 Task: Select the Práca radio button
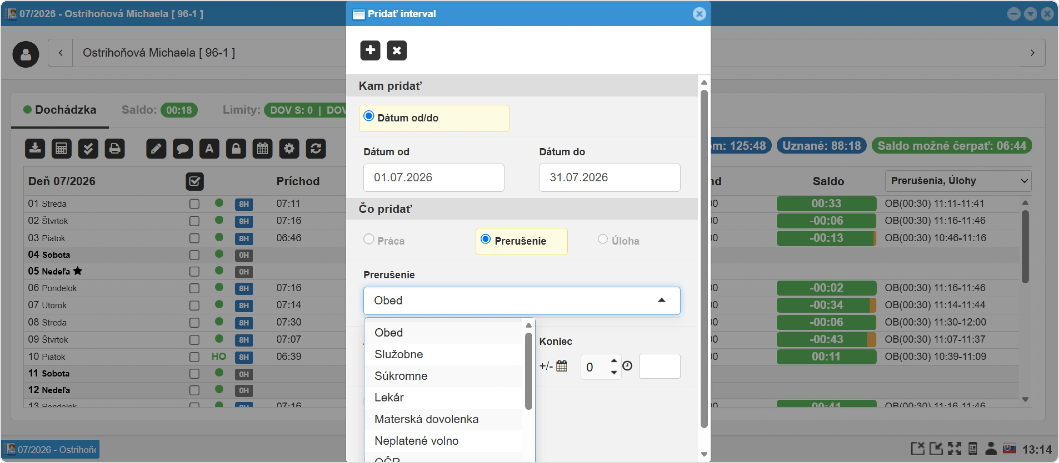coord(369,239)
